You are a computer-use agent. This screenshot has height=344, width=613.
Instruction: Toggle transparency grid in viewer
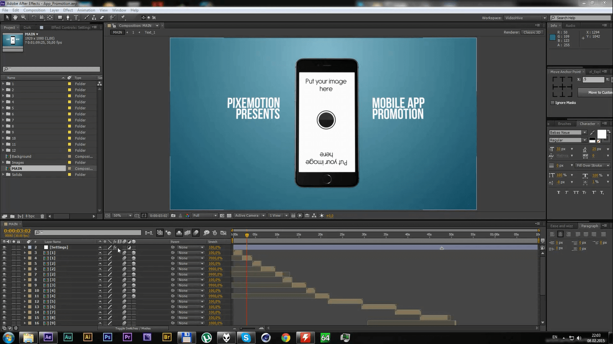coord(229,215)
